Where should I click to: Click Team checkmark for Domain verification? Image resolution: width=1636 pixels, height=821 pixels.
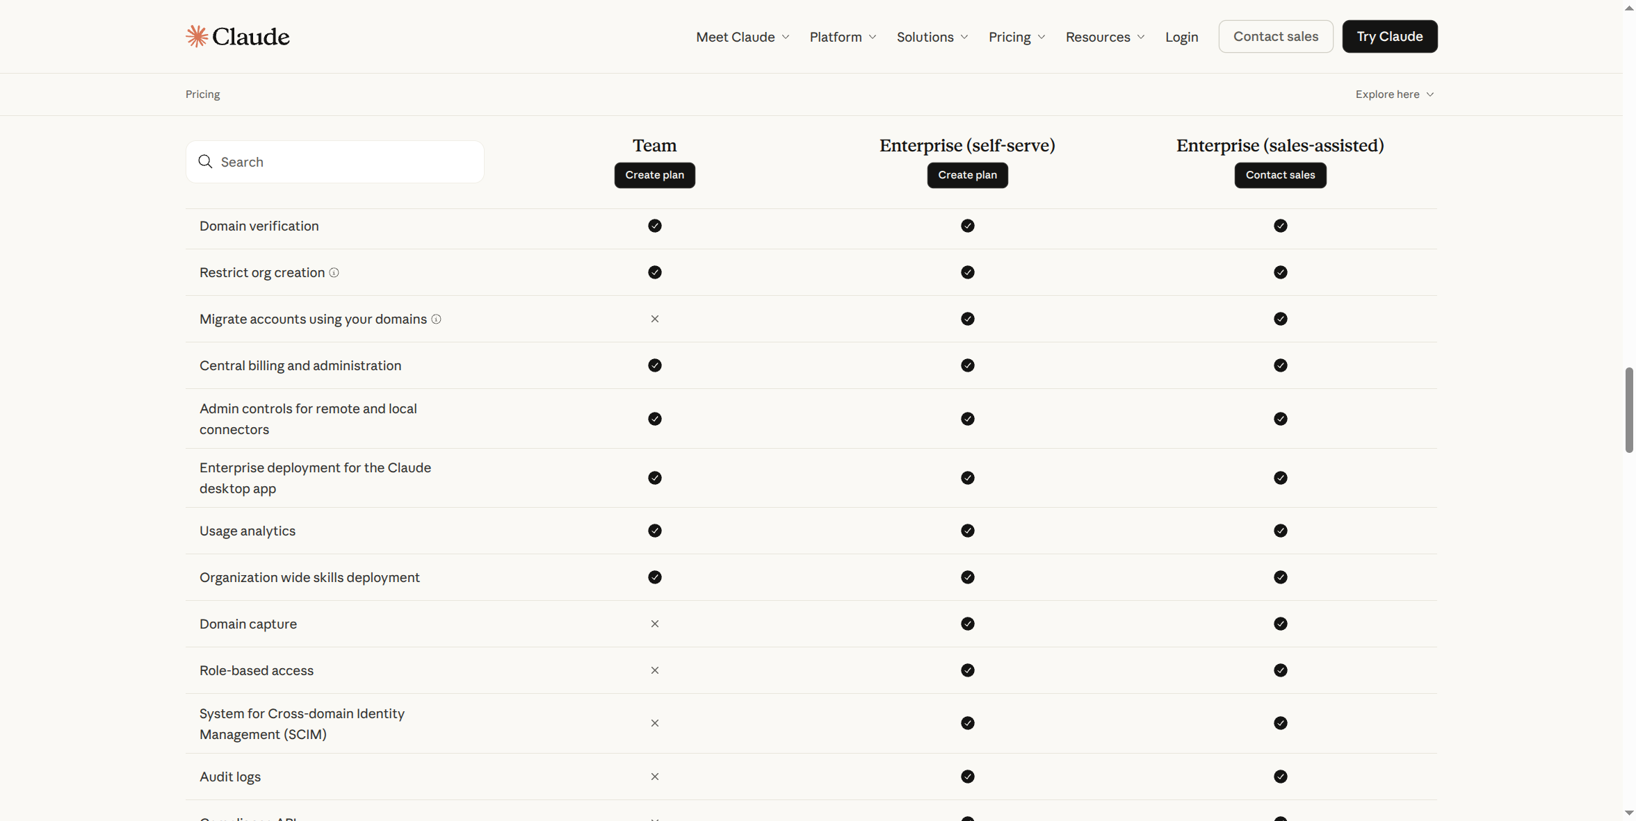coord(655,226)
